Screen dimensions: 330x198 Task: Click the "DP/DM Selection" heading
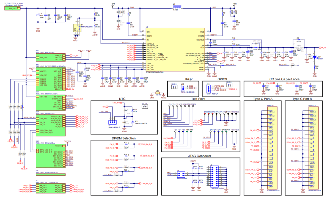(123, 138)
